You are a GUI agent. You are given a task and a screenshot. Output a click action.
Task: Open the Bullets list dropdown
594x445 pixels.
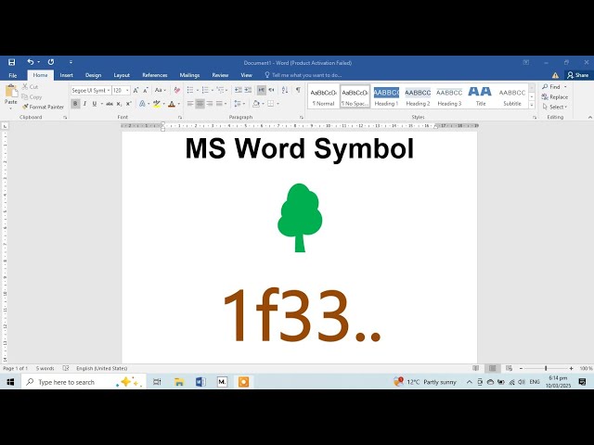tap(197, 90)
